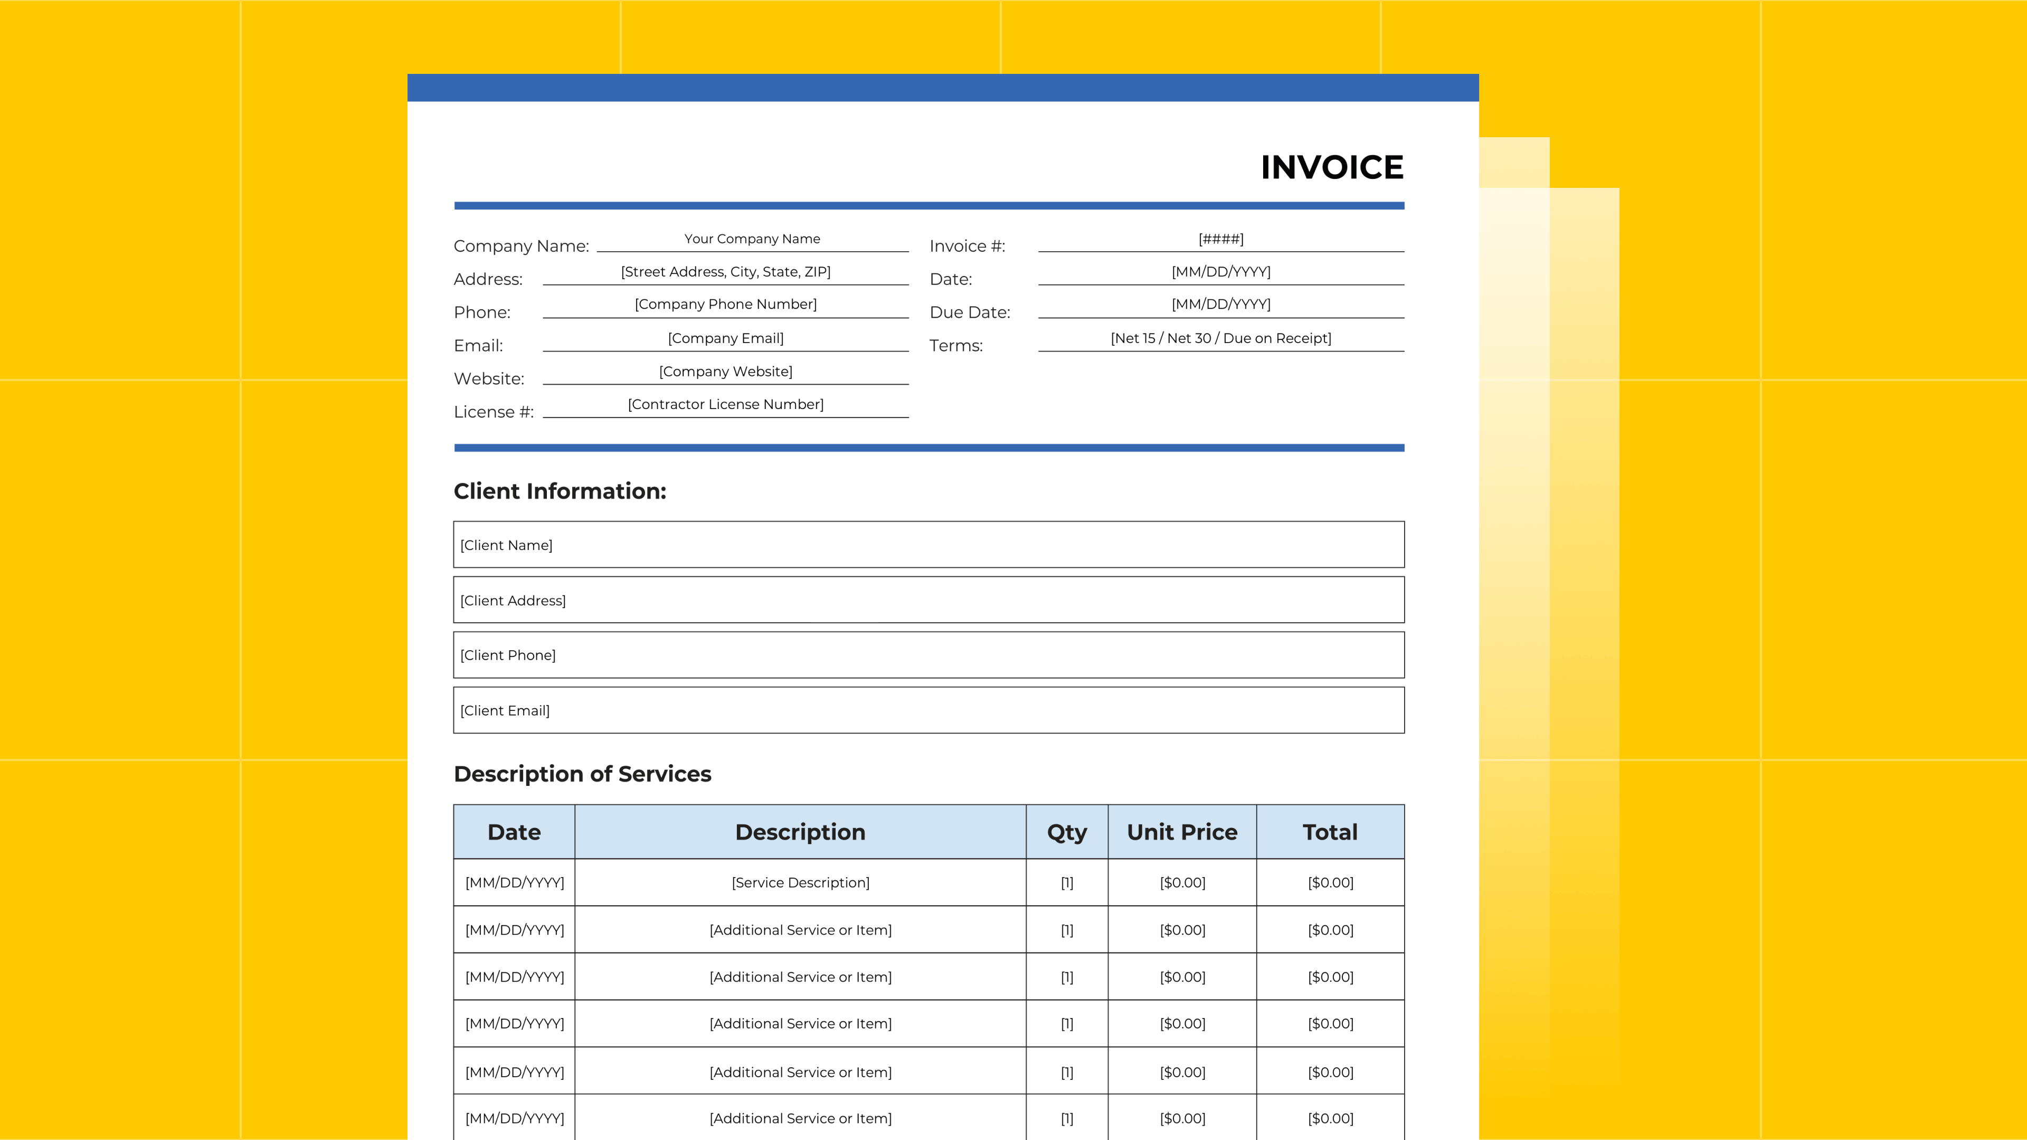Click the Client Email box
This screenshot has height=1140, width=2027.
tap(929, 710)
